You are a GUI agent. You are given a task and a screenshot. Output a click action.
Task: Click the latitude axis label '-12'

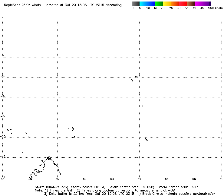tap(3, 156)
